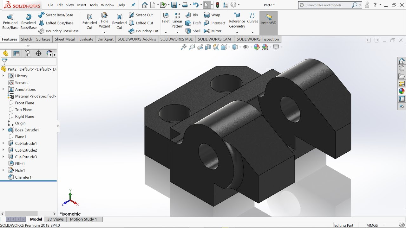
Task: Click the Previous View icon
Action: pos(200,47)
